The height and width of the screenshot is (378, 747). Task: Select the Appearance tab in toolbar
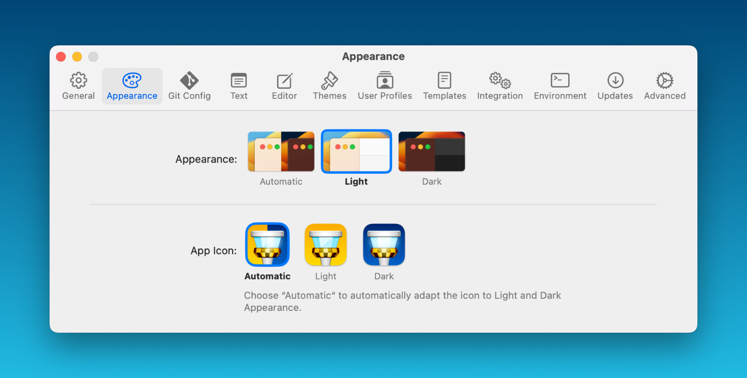(132, 86)
